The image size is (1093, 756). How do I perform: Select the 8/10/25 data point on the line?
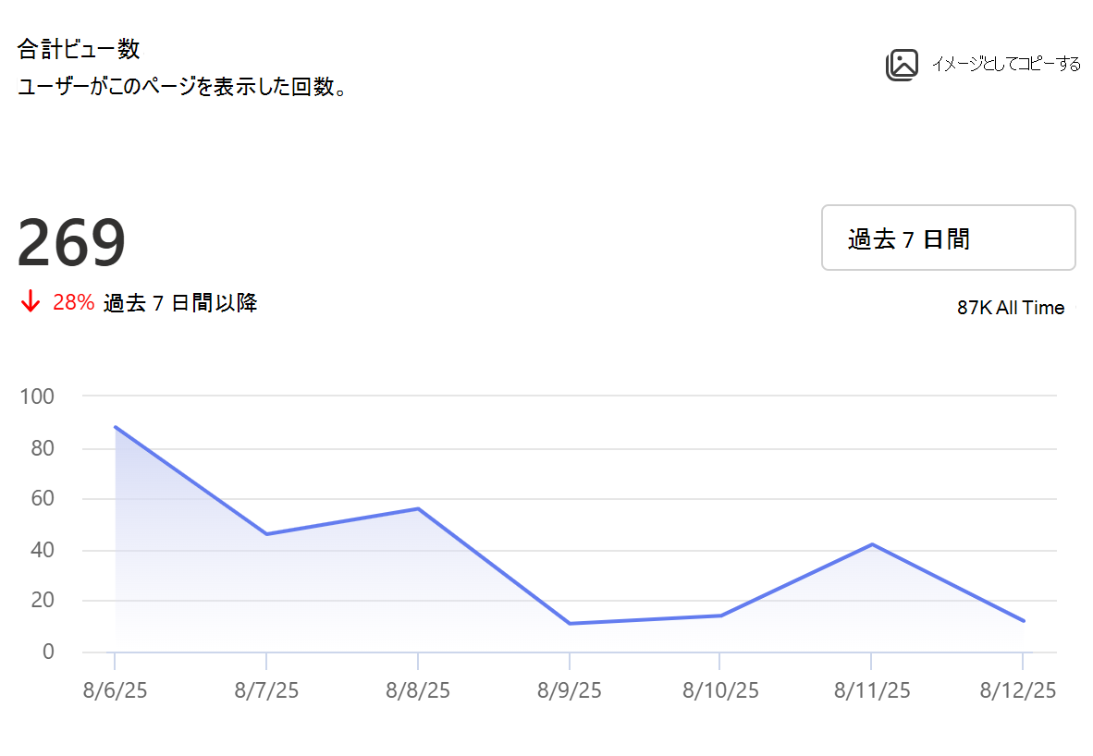720,616
